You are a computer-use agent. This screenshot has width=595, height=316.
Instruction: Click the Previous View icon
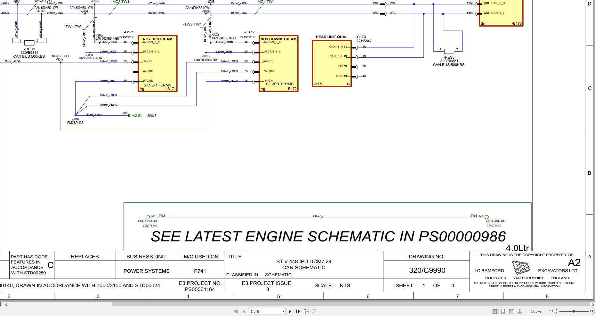pos(306,311)
